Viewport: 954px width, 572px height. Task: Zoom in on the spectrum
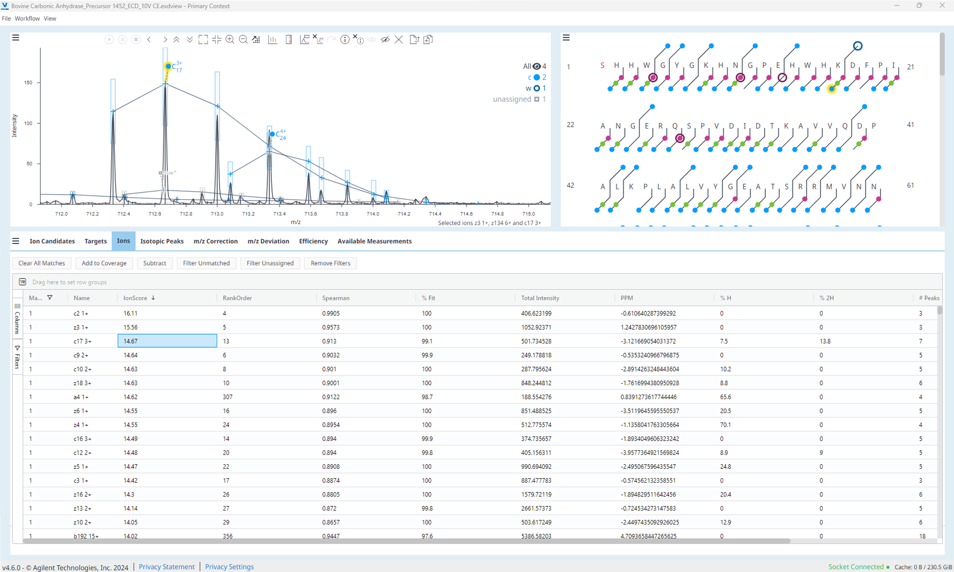230,39
